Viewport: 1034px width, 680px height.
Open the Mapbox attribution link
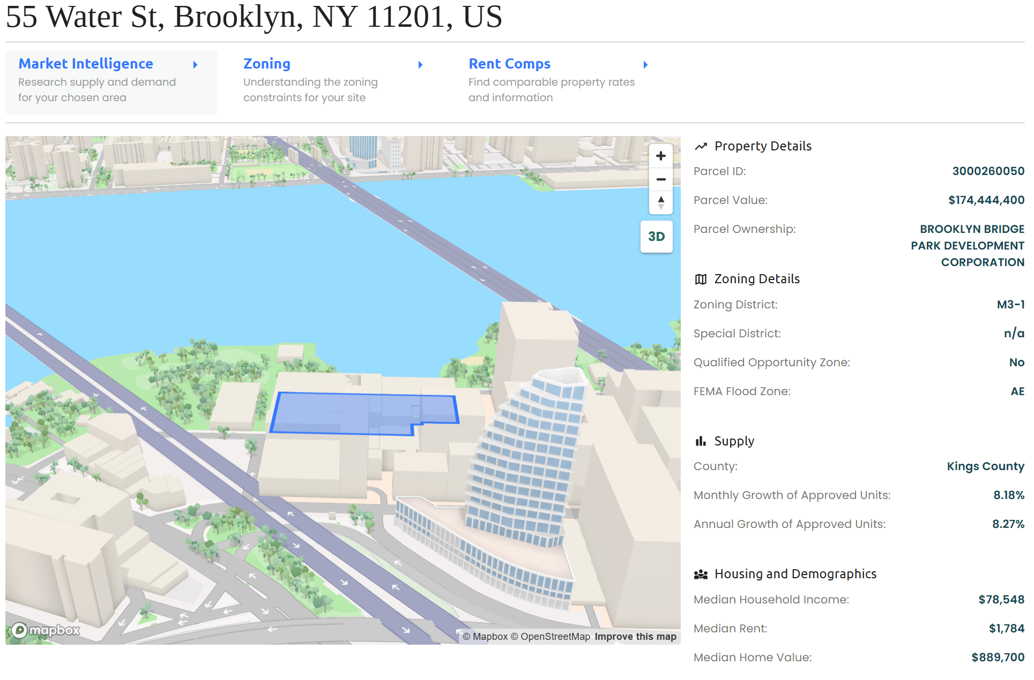(485, 637)
